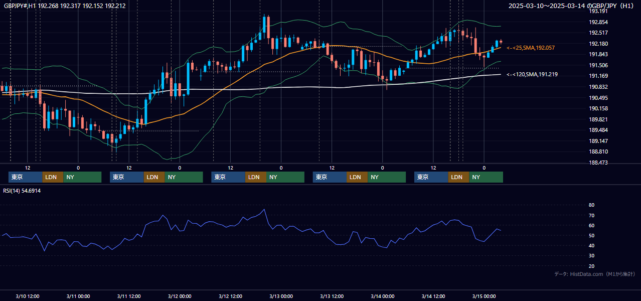Click price axis label 190.832
641x301 pixels.
click(x=598, y=87)
